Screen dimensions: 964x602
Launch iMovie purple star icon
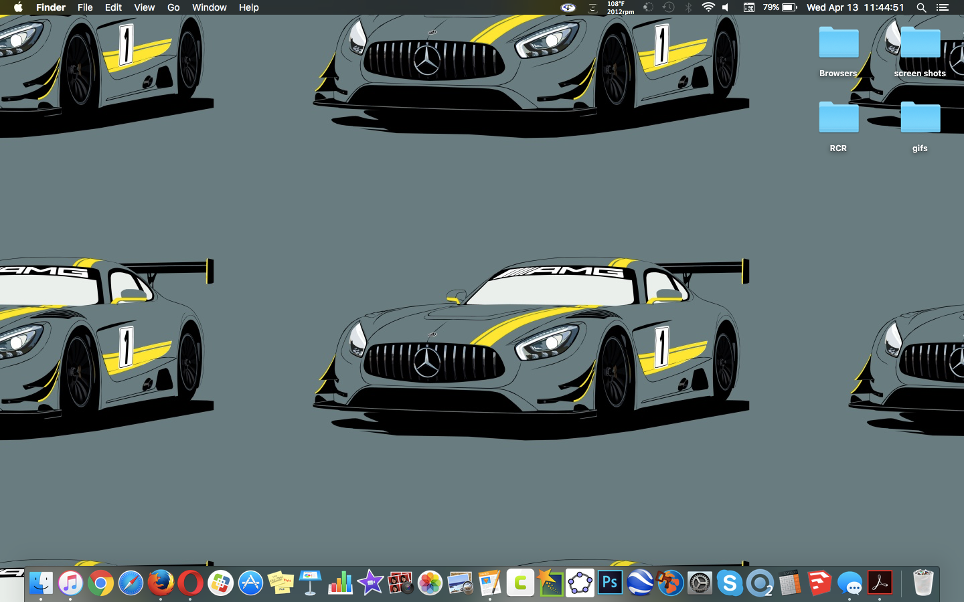[370, 583]
